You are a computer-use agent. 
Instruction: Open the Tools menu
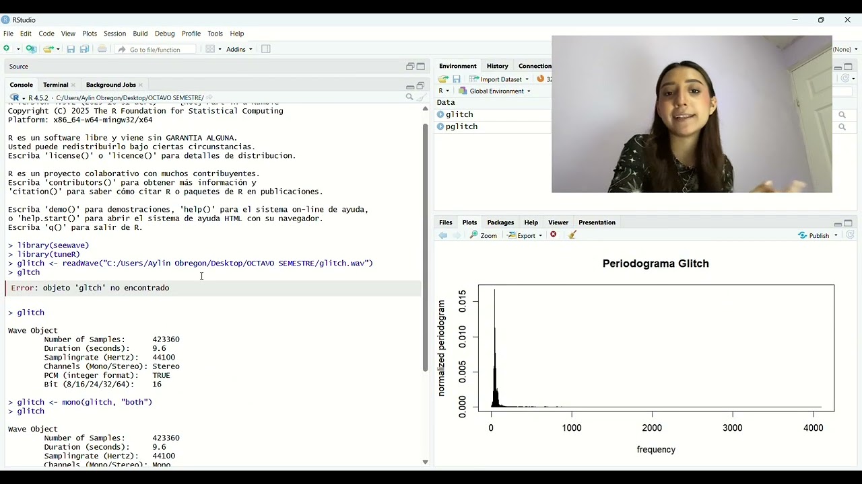215,34
